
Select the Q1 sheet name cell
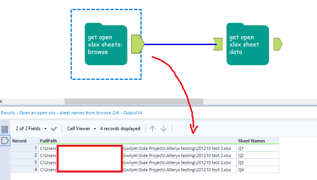258,148
